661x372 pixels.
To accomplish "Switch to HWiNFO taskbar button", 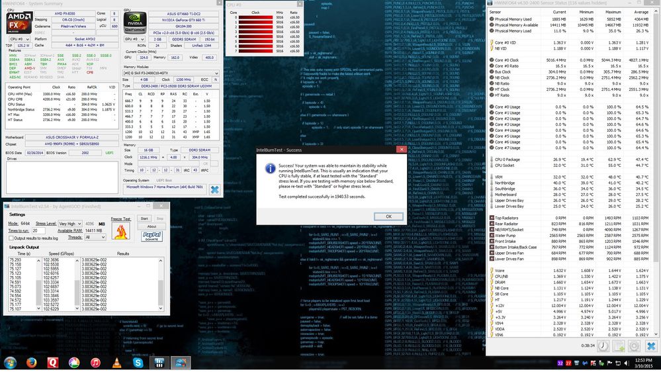I will [x=159, y=363].
